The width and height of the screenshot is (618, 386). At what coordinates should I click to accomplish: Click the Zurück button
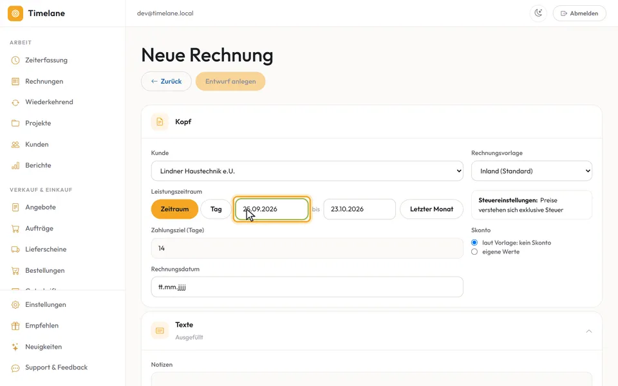(x=166, y=82)
